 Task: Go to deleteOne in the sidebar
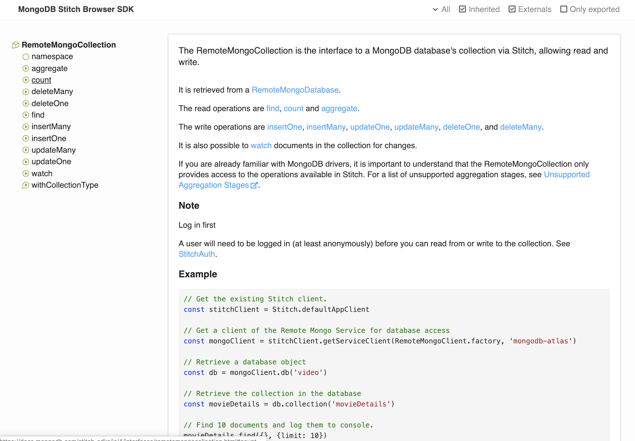coord(50,103)
